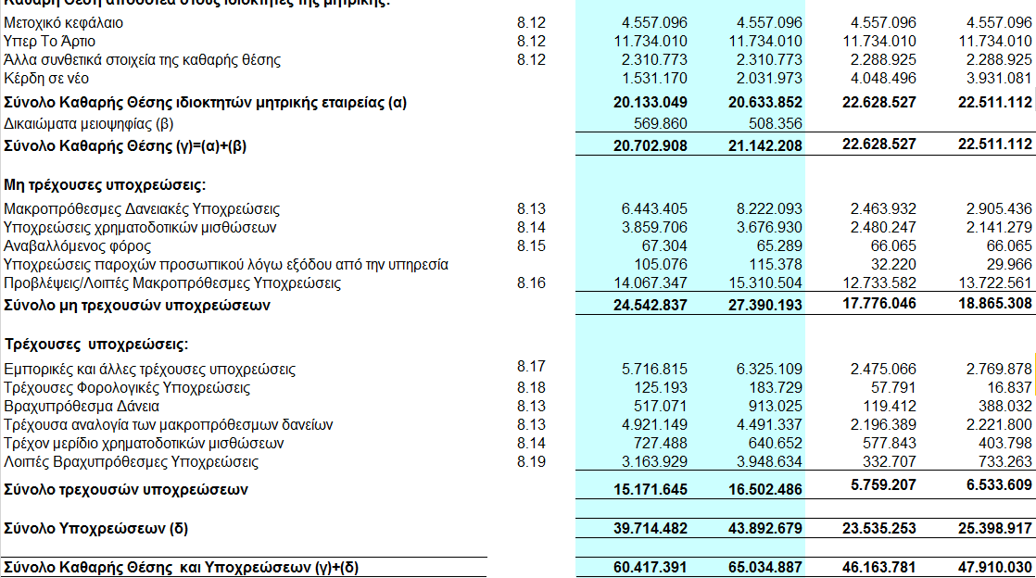Click 'Υποχρεώσεις παροχών προσωπικού λόγω εξόδου από την υπηρεσία'
The image size is (1036, 578).
[x=226, y=265]
